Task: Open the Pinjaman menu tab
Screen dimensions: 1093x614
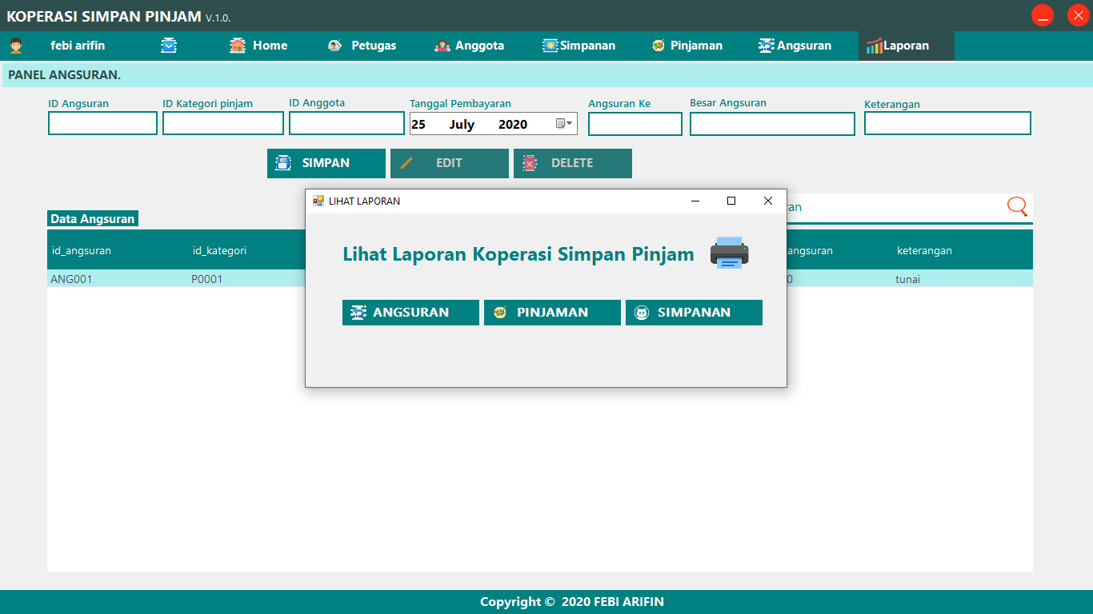Action: coord(686,46)
